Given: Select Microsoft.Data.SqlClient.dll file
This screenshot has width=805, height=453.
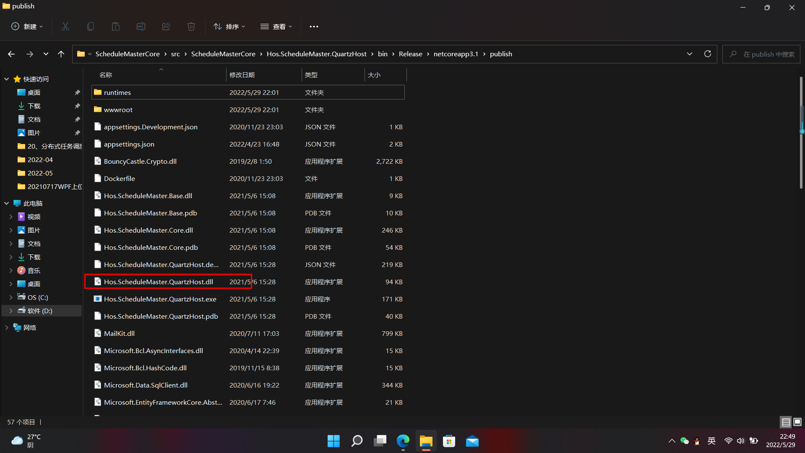Looking at the screenshot, I should (x=248, y=385).
